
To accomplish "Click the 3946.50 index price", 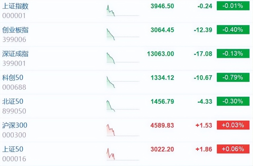I will pyautogui.click(x=162, y=6).
